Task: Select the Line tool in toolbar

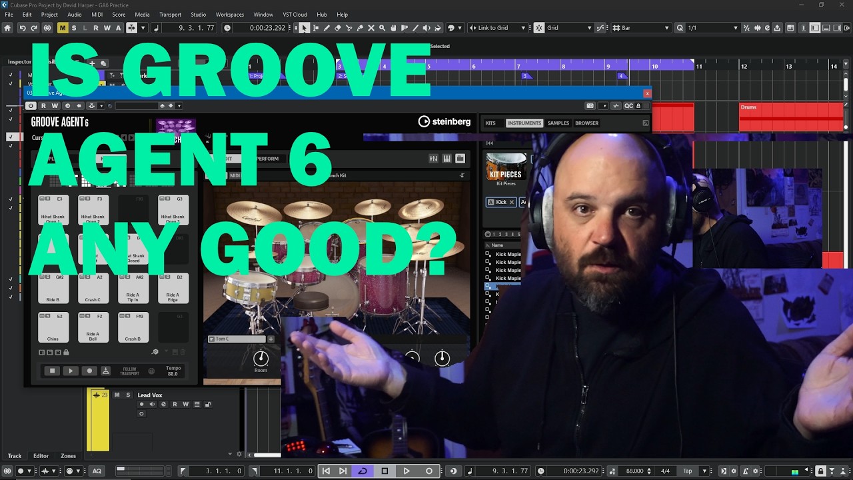Action: [x=415, y=28]
